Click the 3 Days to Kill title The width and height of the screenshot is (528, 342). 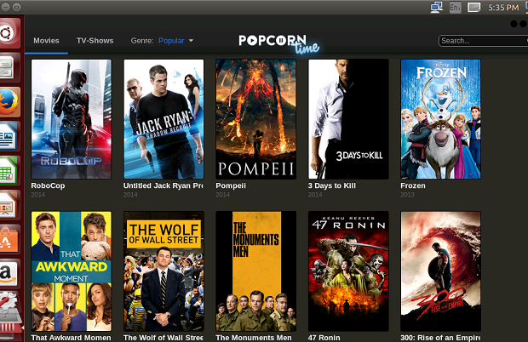pos(331,185)
